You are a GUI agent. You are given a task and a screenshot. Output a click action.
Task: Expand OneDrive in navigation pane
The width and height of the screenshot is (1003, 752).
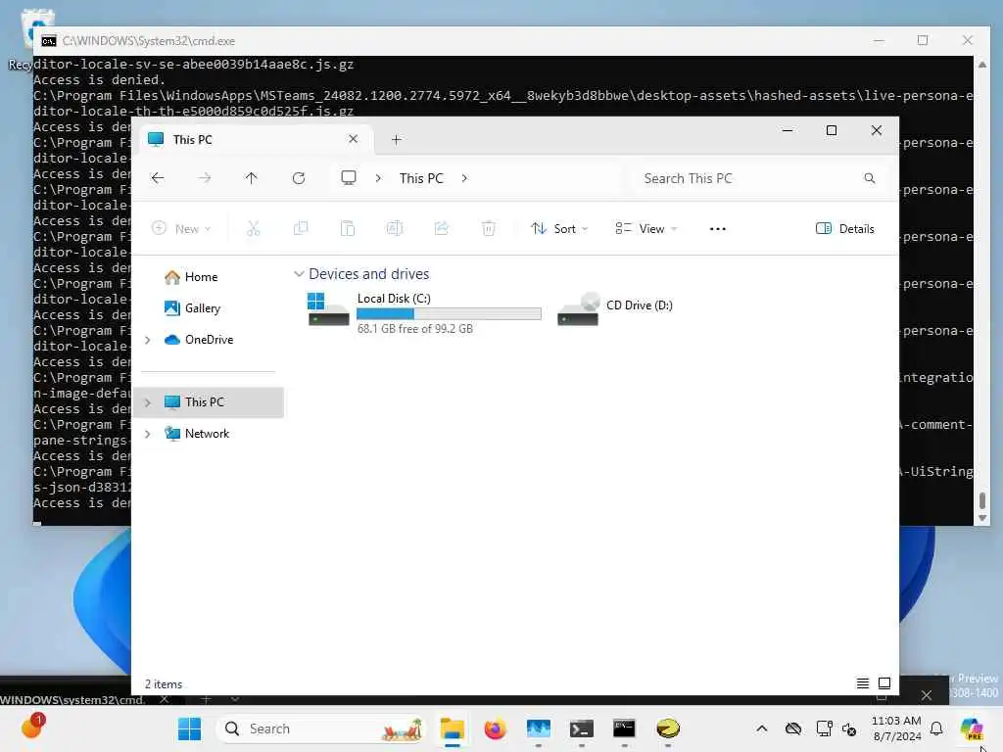tap(148, 340)
